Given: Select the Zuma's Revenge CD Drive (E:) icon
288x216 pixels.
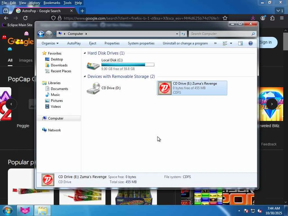Looking at the screenshot, I should point(165,88).
